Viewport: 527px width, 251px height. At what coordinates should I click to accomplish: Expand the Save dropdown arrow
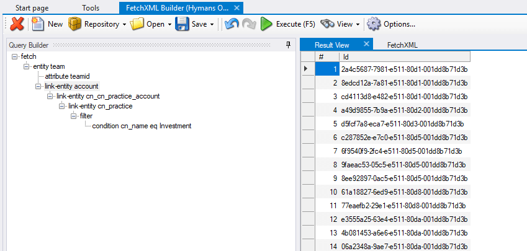[x=212, y=24]
